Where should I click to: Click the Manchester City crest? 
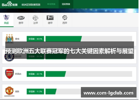9,39
